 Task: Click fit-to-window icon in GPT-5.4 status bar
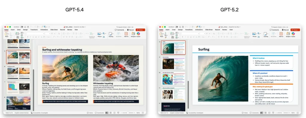point(143,113)
